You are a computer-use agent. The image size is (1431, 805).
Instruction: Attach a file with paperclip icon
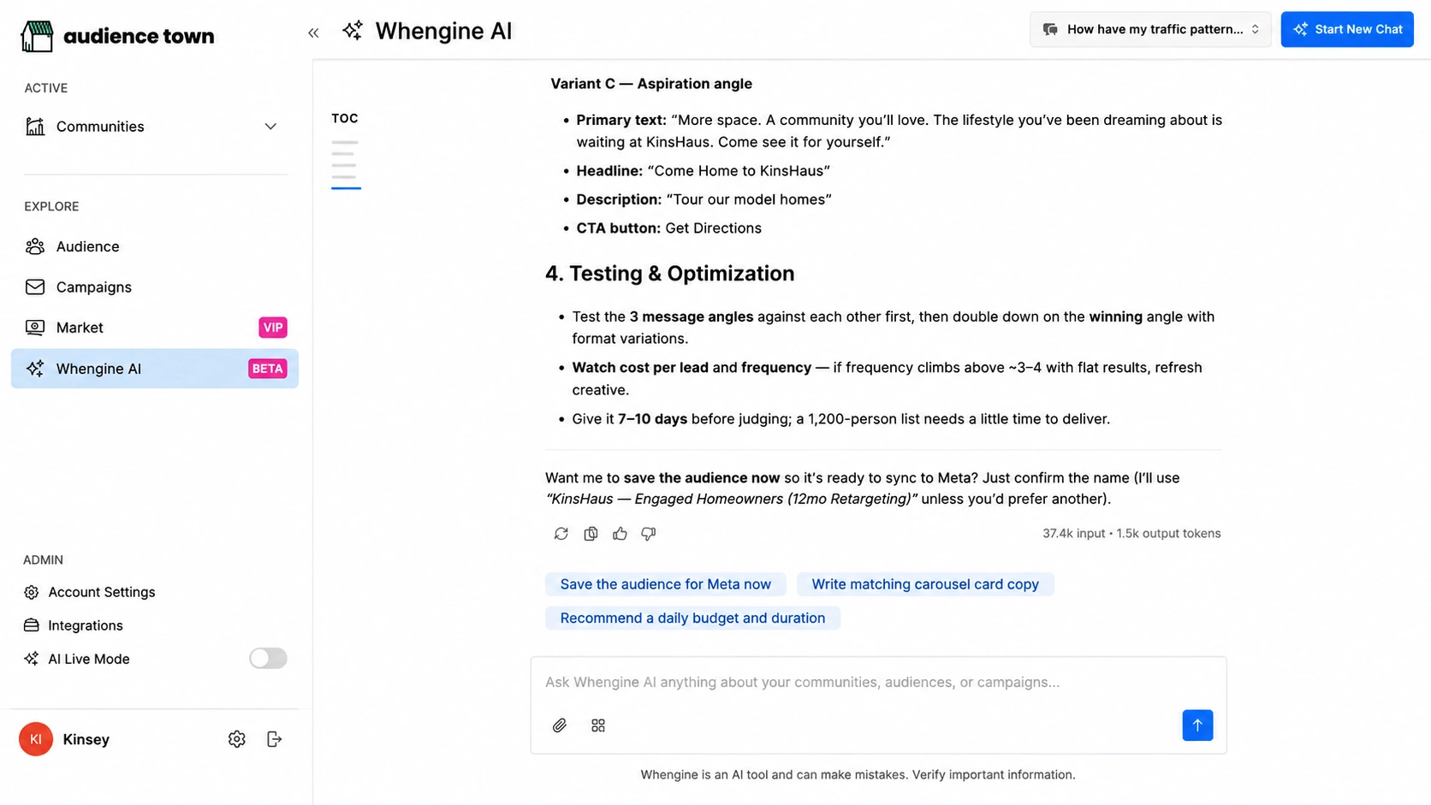coord(560,725)
